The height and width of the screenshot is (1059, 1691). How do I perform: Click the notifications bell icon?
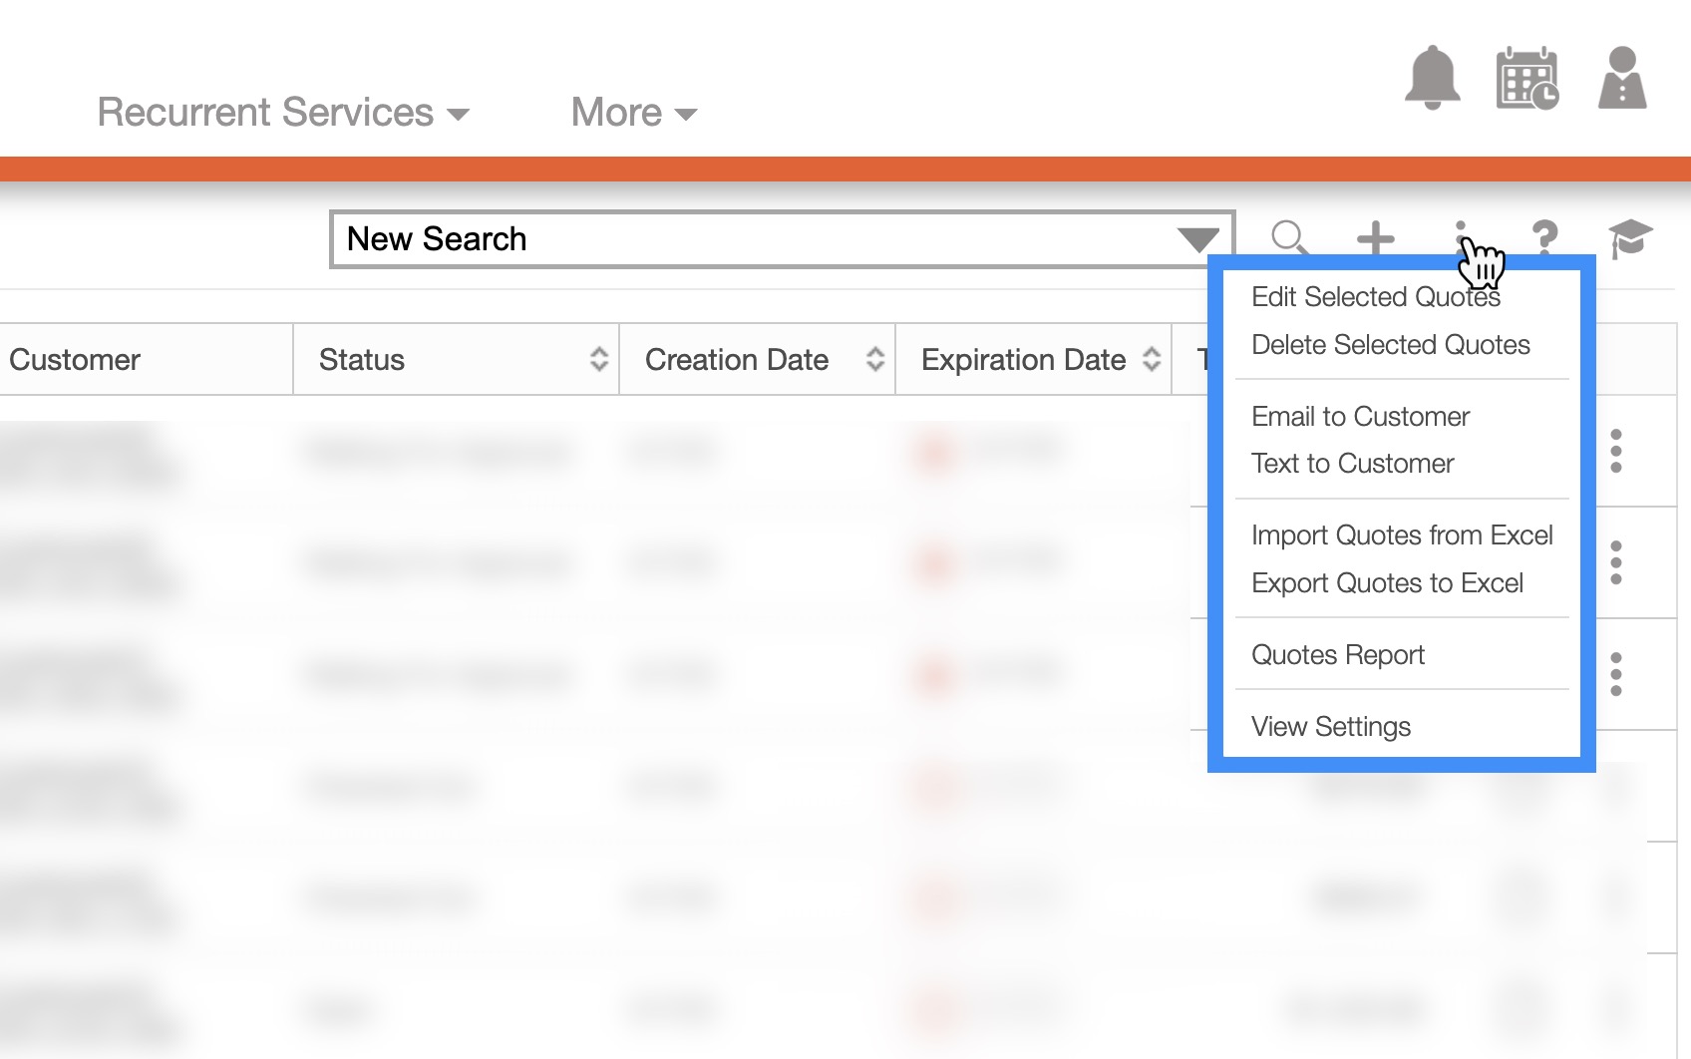tap(1432, 78)
